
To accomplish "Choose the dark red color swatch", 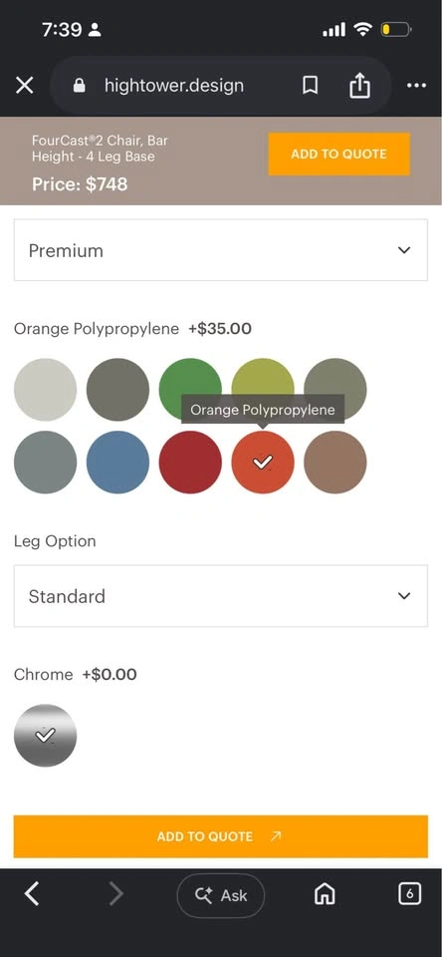I will (190, 462).
